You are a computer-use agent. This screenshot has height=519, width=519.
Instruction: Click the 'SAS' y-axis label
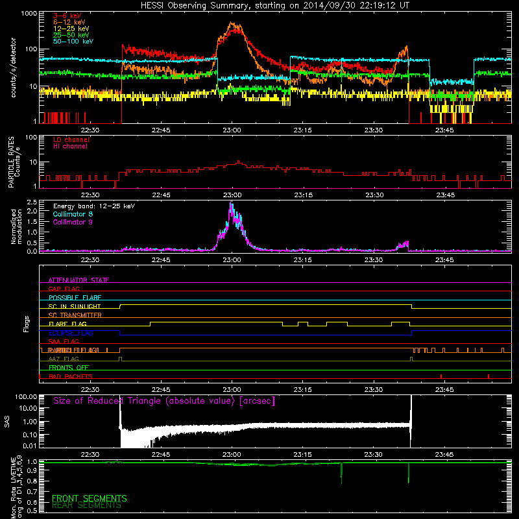tap(7, 422)
